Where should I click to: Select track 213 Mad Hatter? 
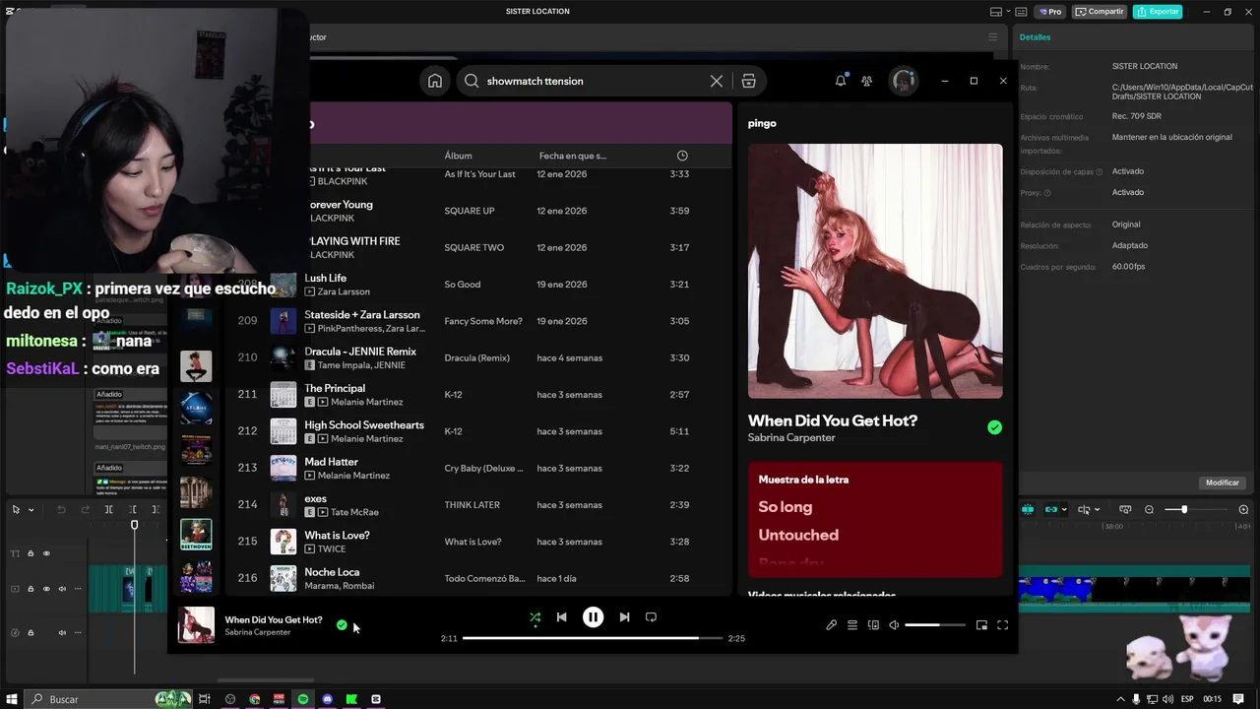coord(477,468)
